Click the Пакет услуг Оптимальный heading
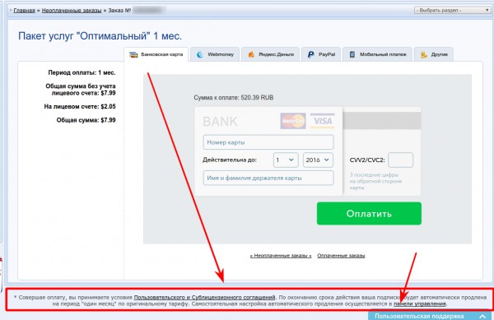This screenshot has width=494, height=320. point(100,36)
